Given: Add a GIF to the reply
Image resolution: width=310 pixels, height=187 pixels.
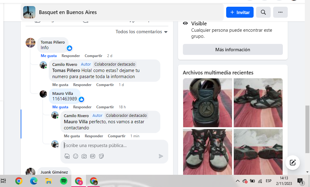Looking at the screenshot, I should pyautogui.click(x=93, y=156).
